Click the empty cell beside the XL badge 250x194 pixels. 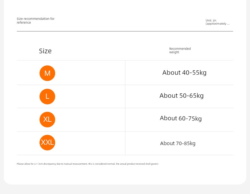click(90, 120)
